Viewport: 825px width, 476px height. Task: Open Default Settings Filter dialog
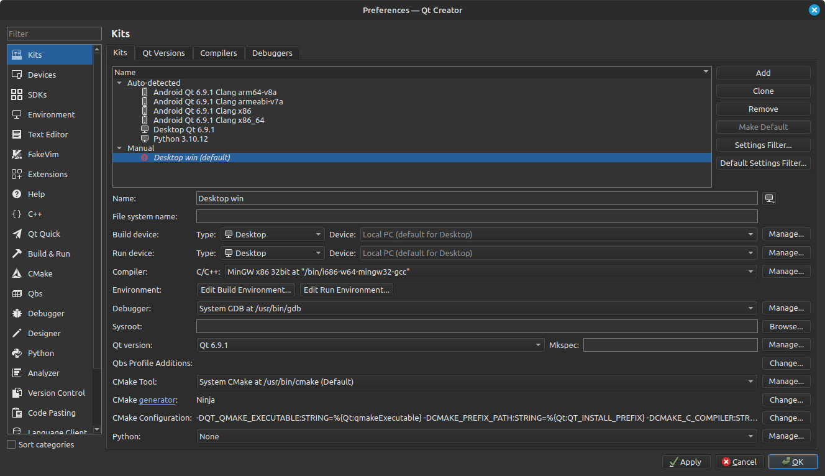[763, 163]
